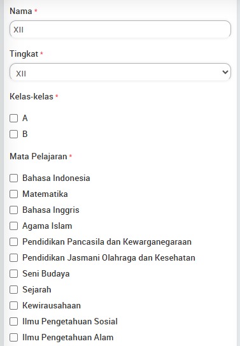Open the Tingkat dropdown

120,72
